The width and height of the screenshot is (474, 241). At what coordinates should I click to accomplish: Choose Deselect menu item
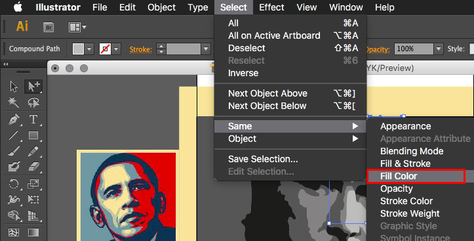tap(290, 48)
